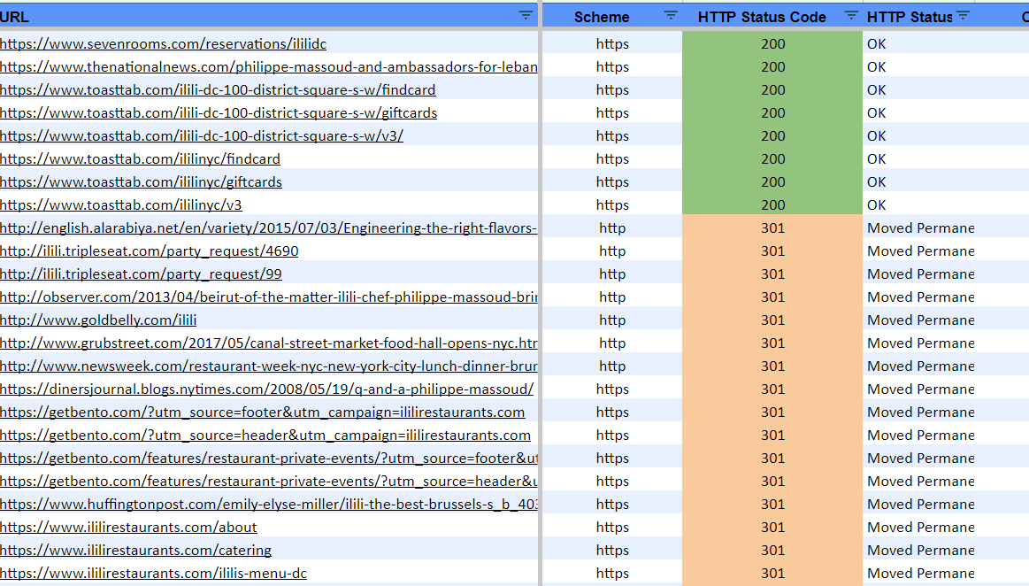Image resolution: width=1029 pixels, height=586 pixels.
Task: Open the URL column filter icon
Action: (526, 15)
